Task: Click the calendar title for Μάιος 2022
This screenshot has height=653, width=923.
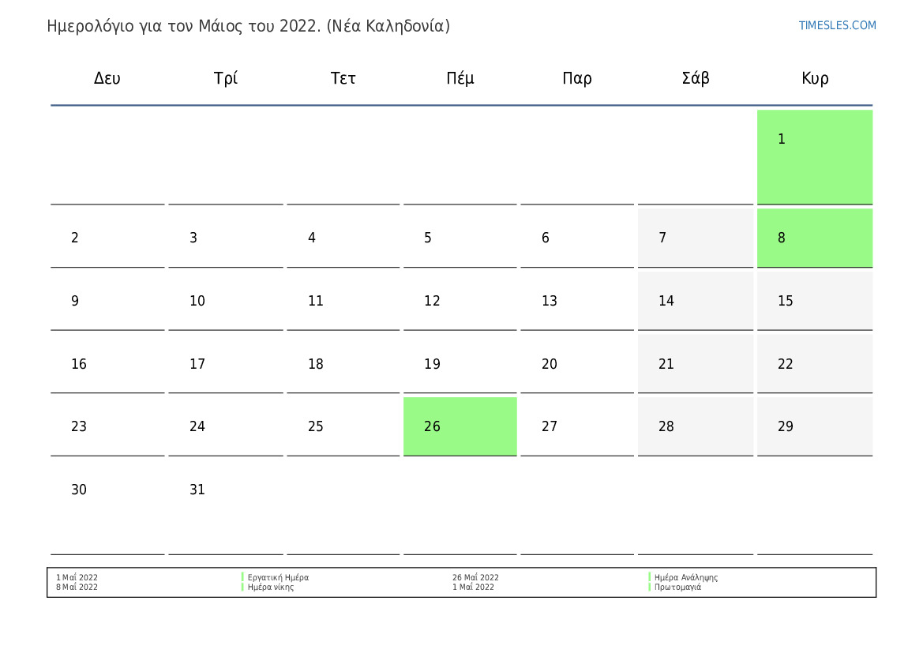Action: pyautogui.click(x=249, y=26)
